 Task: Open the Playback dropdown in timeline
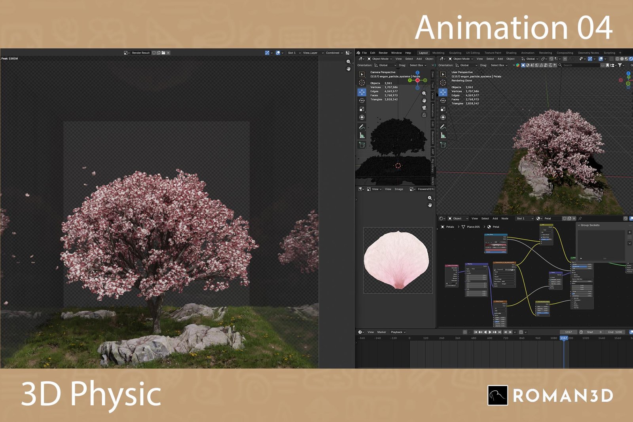click(x=398, y=332)
